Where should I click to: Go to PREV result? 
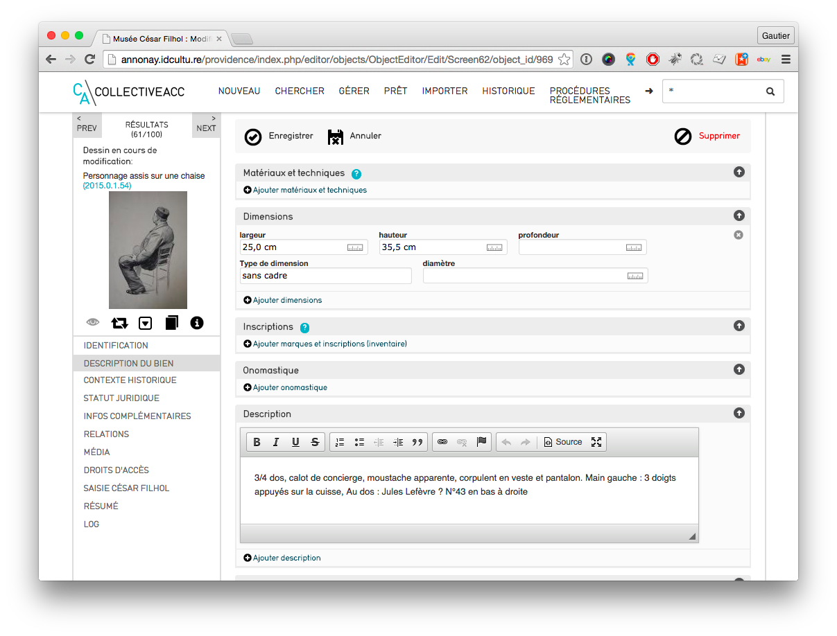(87, 125)
